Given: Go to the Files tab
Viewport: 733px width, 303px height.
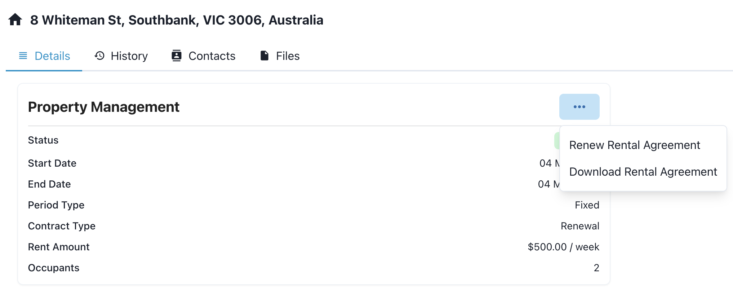Looking at the screenshot, I should (288, 56).
